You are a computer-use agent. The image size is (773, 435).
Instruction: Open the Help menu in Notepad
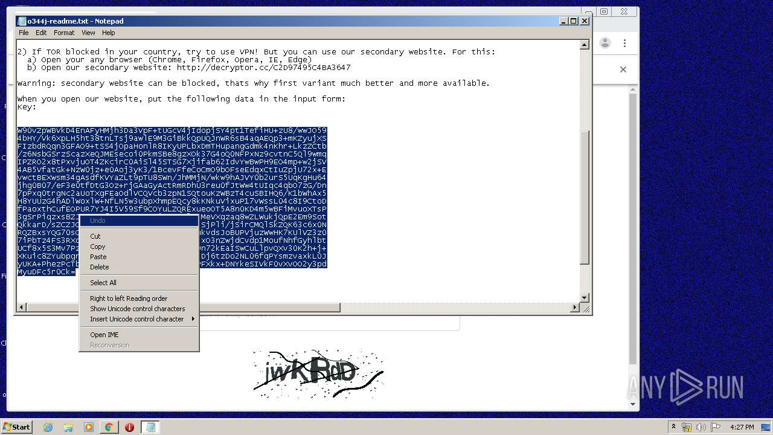point(109,33)
